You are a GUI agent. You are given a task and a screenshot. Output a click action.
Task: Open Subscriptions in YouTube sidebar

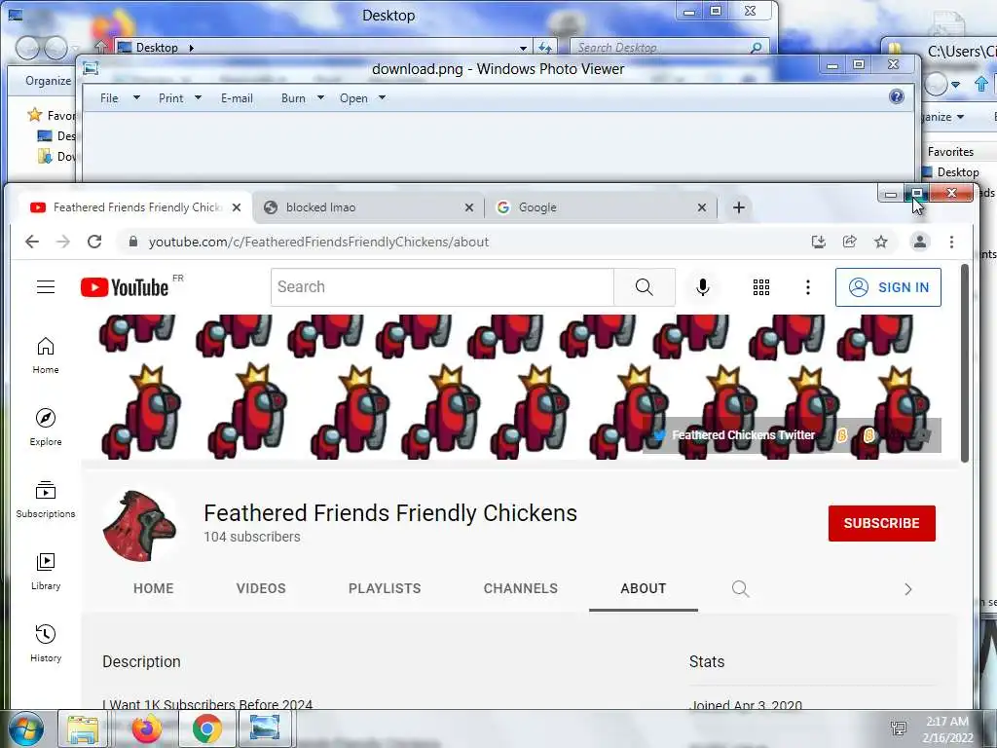(x=46, y=500)
